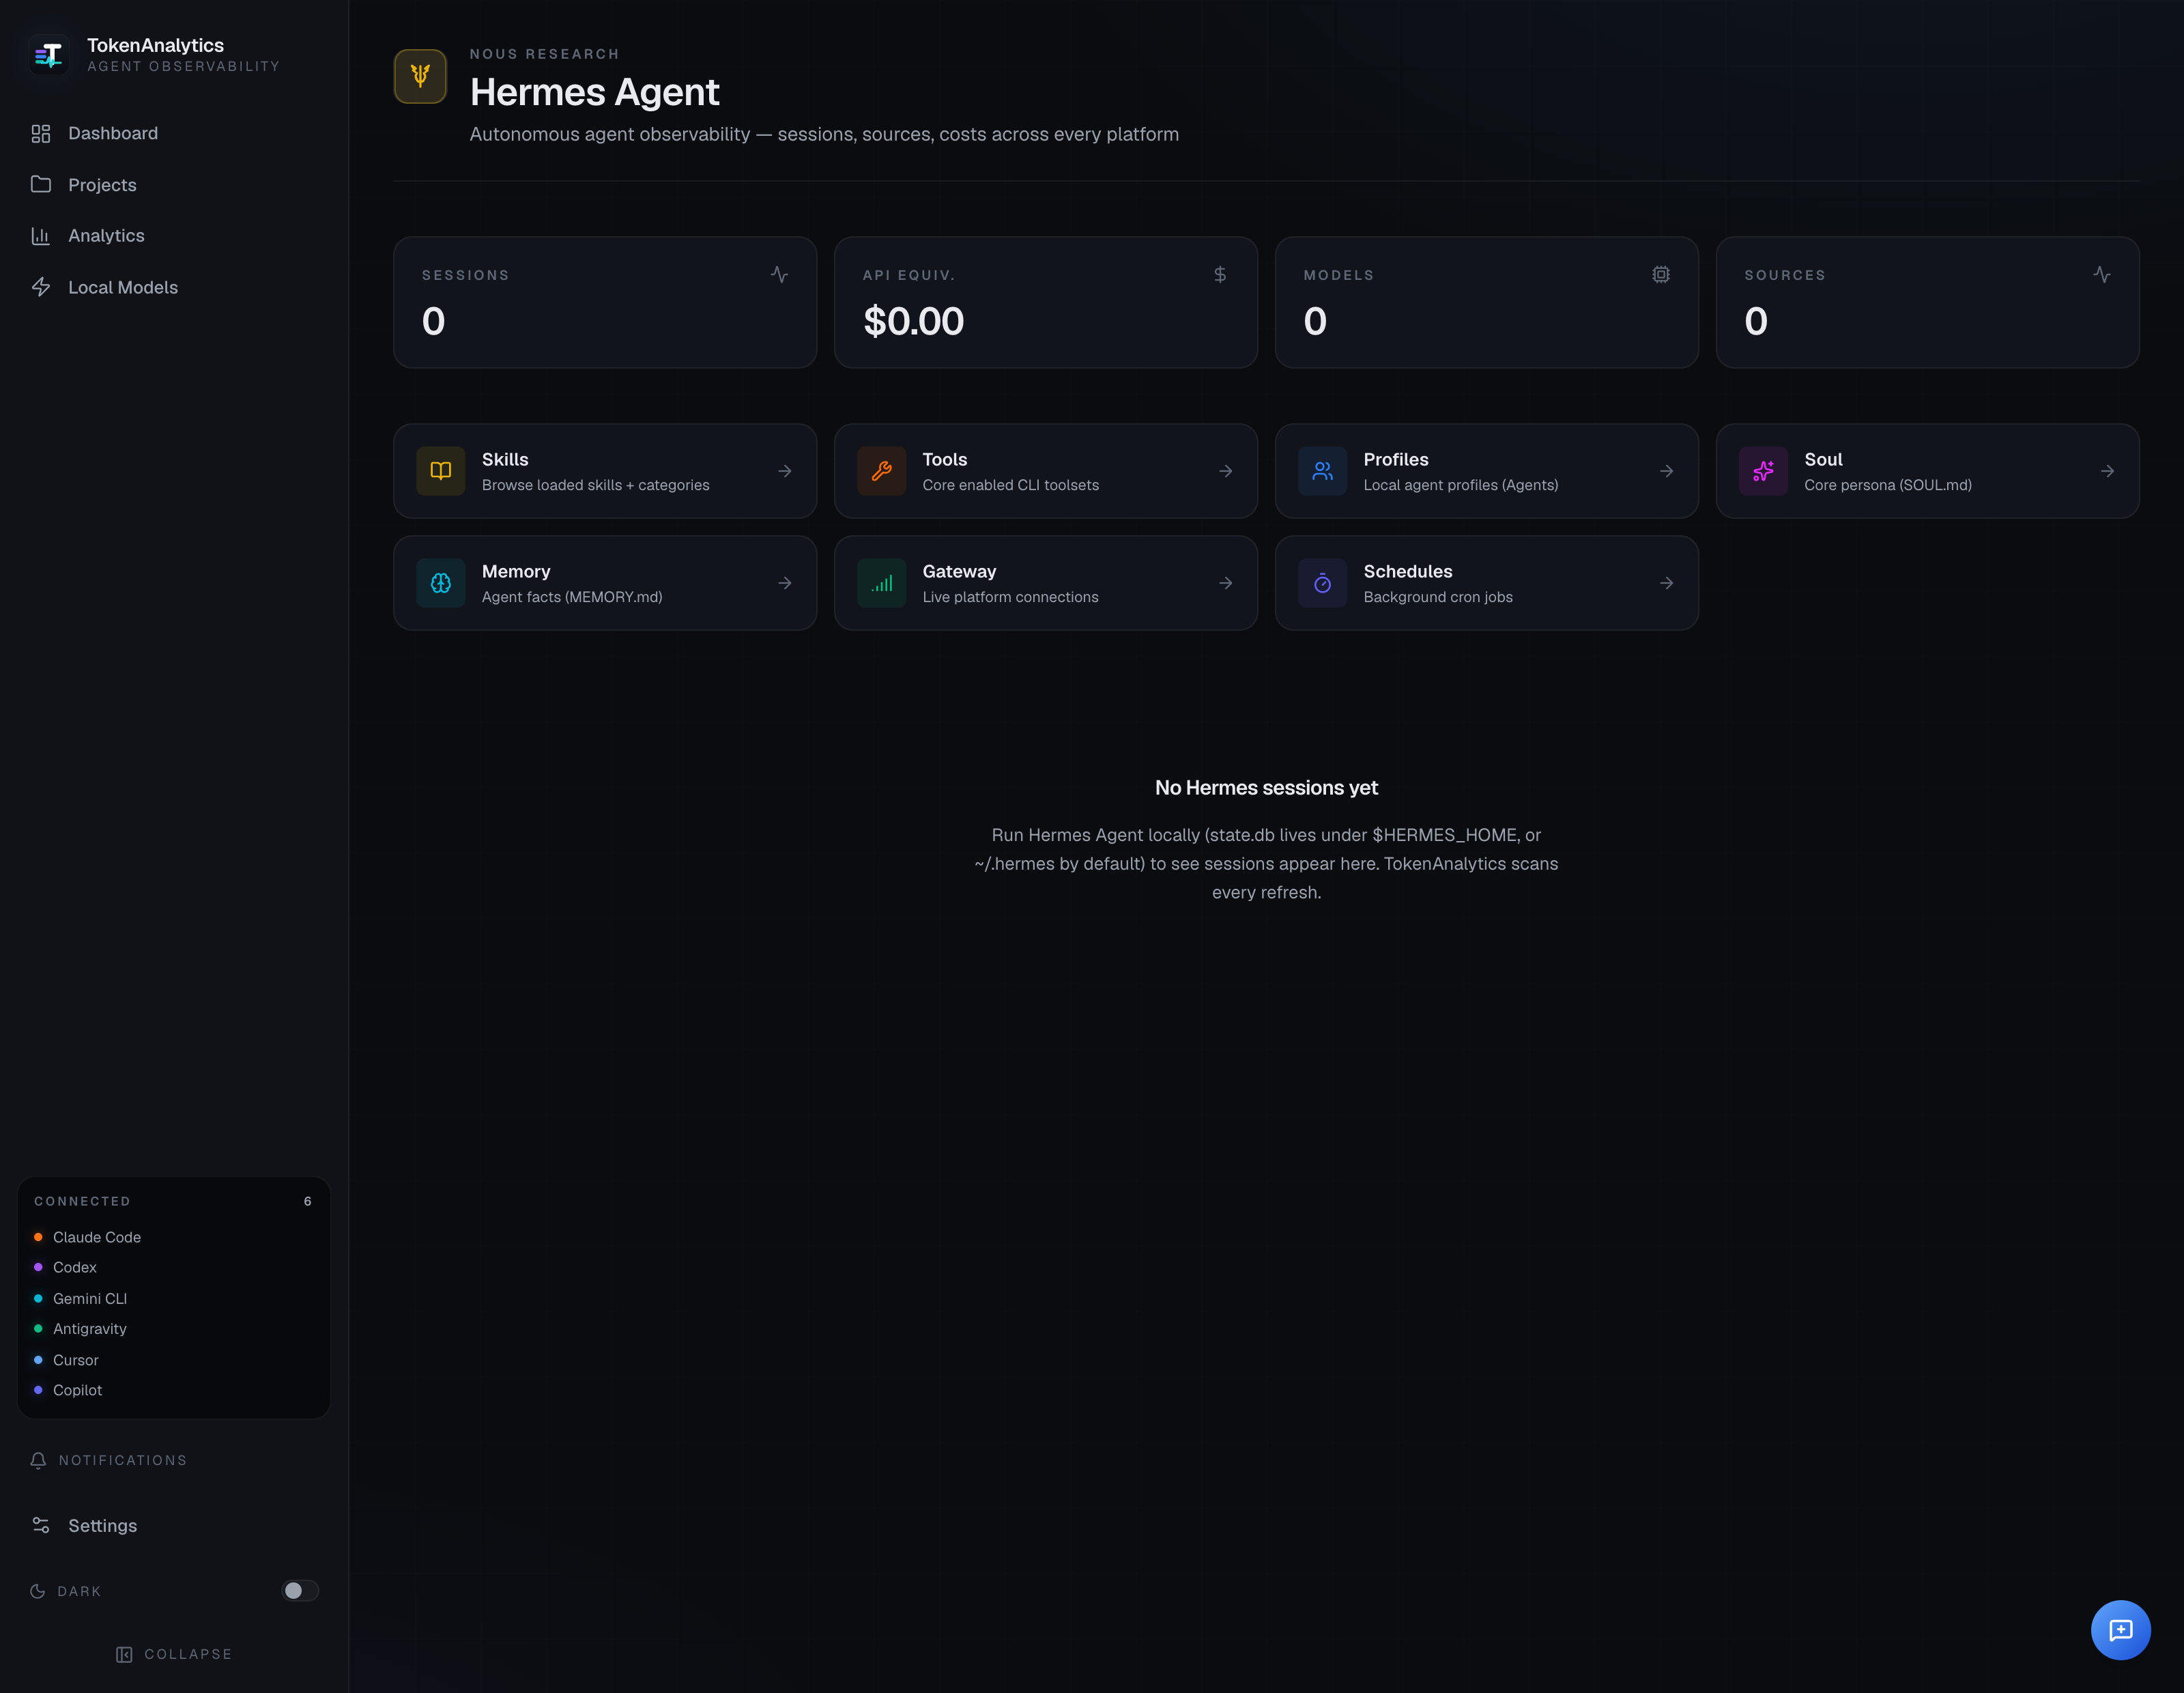Click the Hermes Agent trident icon
Image resolution: width=2184 pixels, height=1693 pixels.
[x=420, y=76]
